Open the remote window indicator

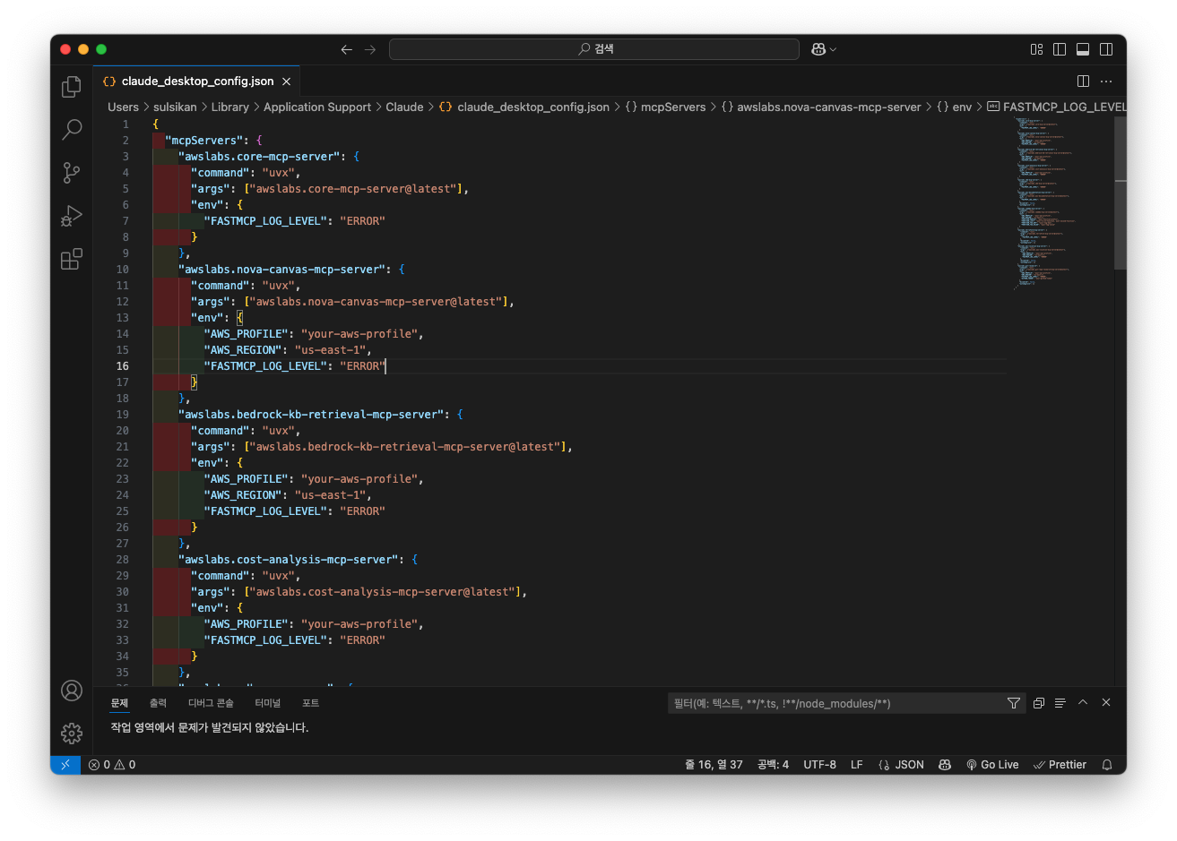(x=65, y=765)
